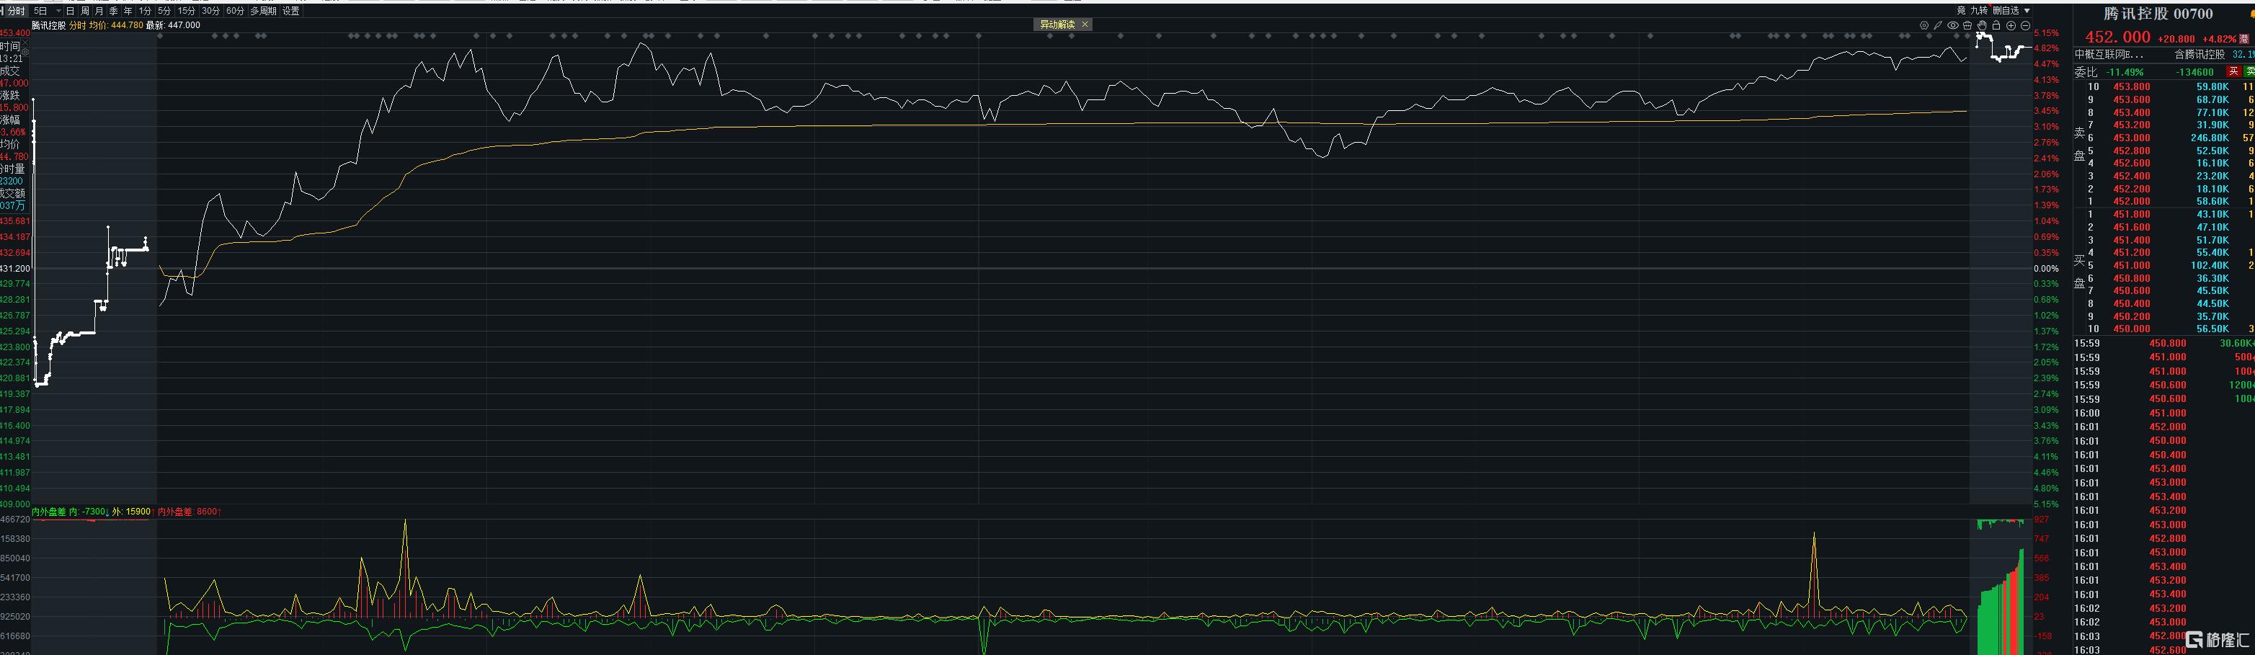Click the alert bell icon beside stock title

tap(2251, 13)
